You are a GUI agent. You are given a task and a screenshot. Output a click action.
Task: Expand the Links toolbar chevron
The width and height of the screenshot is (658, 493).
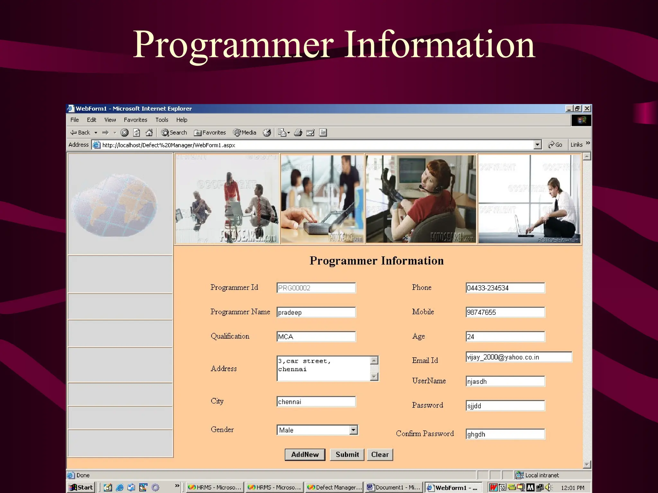588,143
